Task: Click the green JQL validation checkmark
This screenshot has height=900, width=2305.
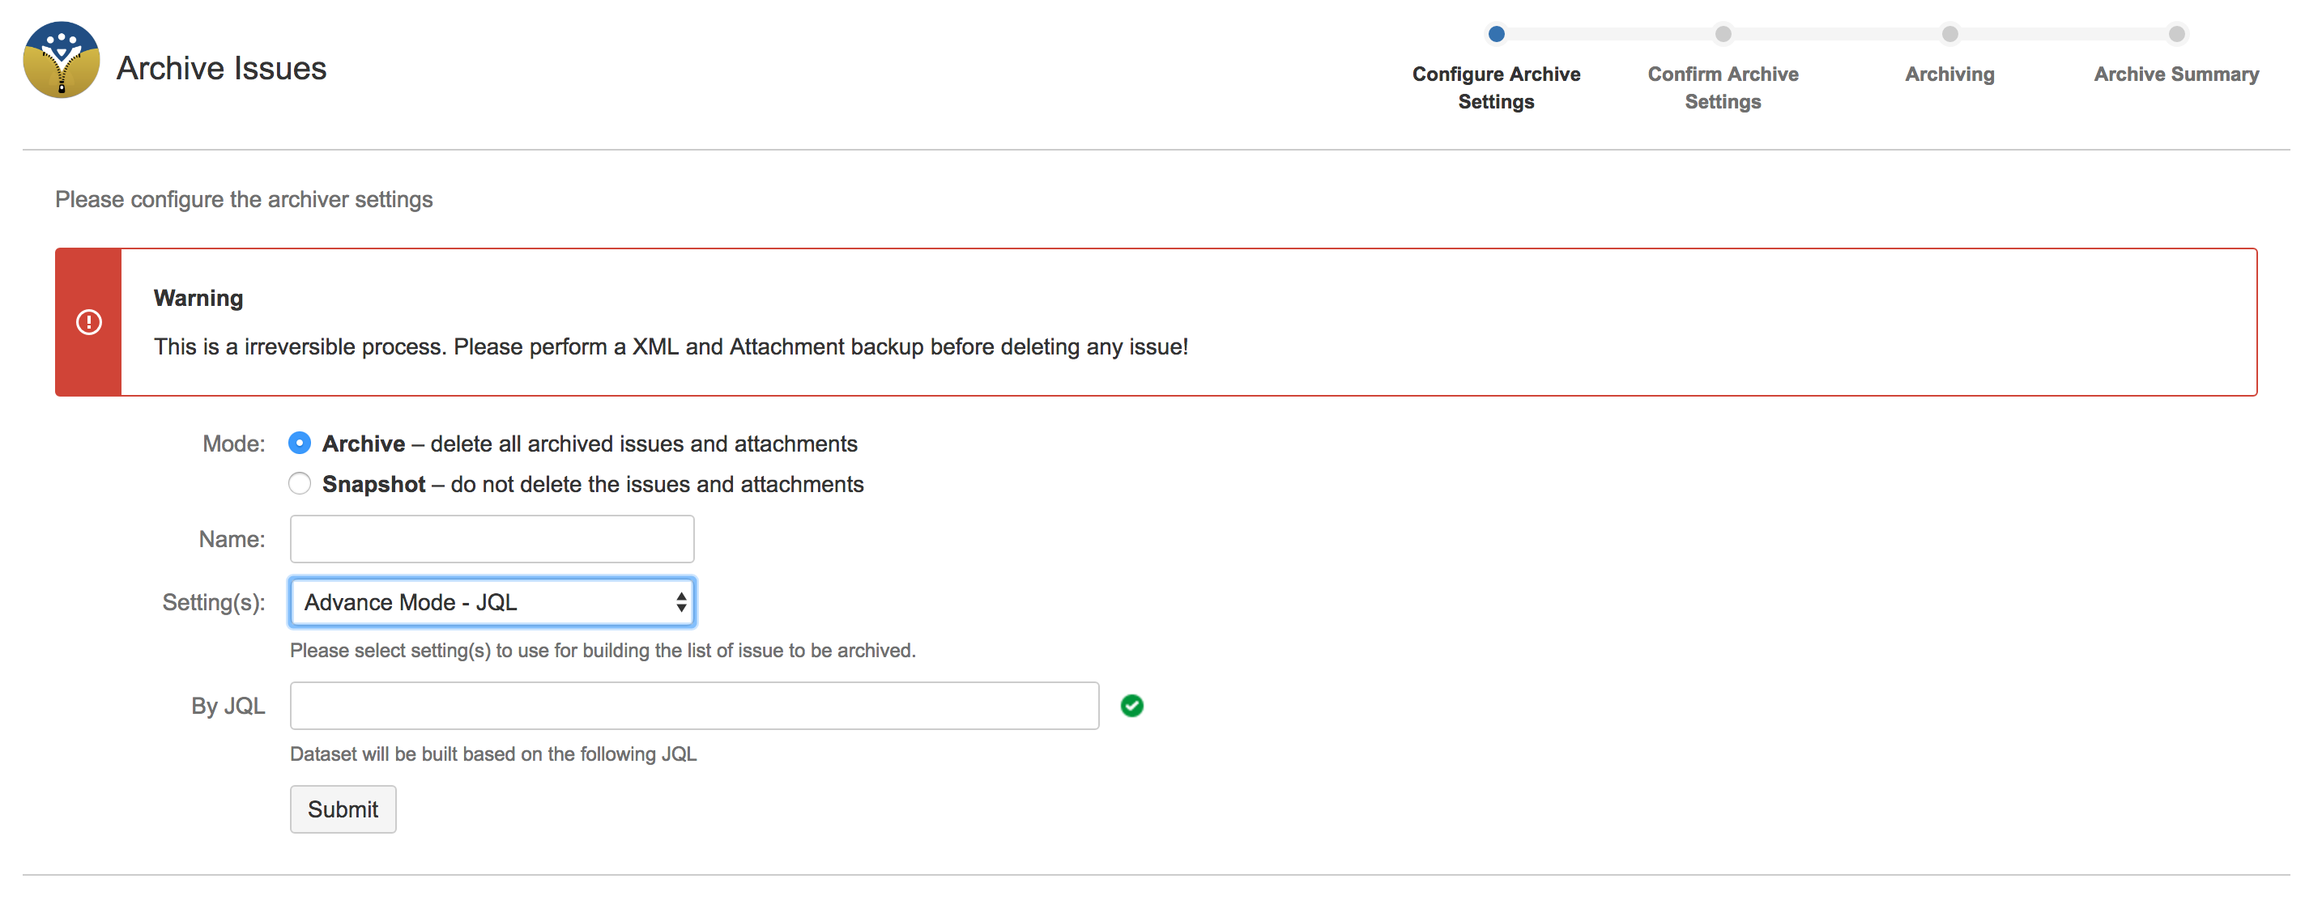Action: point(1131,705)
